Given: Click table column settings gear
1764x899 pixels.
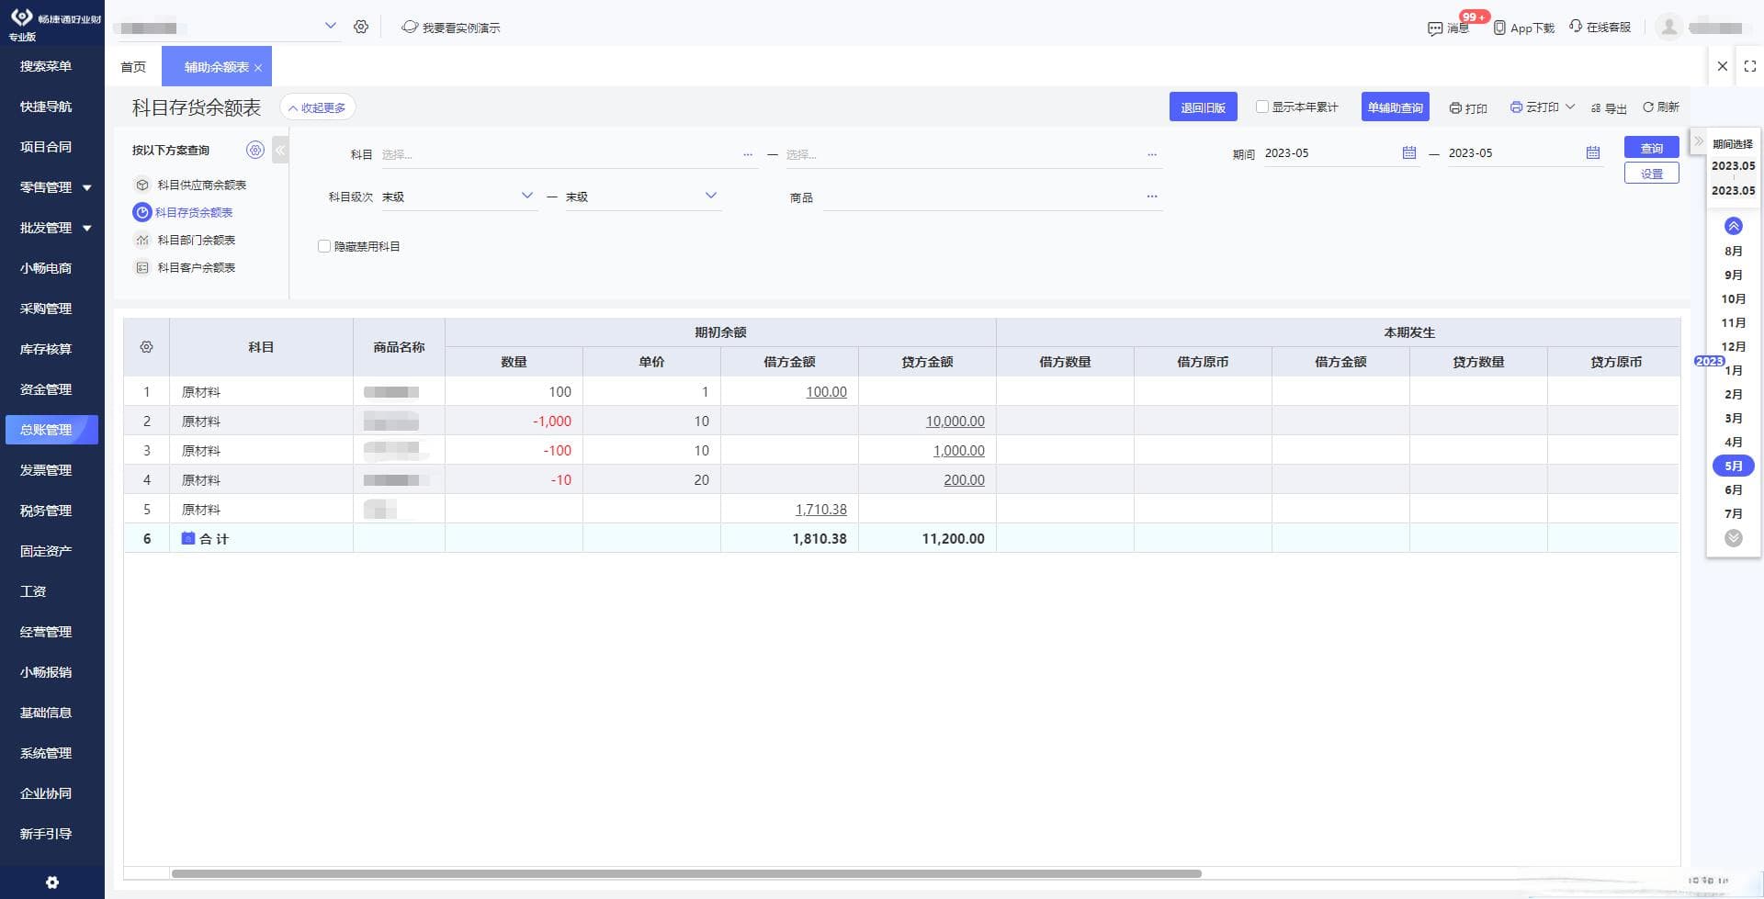Looking at the screenshot, I should 146,347.
